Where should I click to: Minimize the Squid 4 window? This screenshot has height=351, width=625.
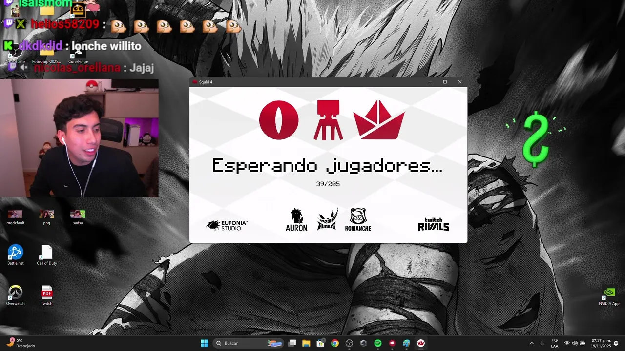pyautogui.click(x=430, y=82)
